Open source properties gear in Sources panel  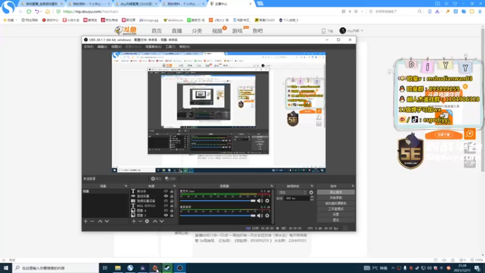coord(147,221)
